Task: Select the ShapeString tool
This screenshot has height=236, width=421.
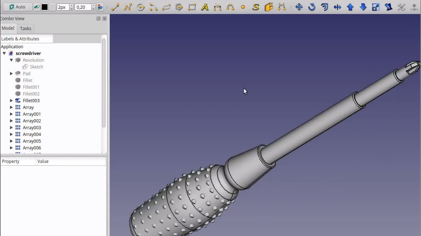Action: pos(256,7)
